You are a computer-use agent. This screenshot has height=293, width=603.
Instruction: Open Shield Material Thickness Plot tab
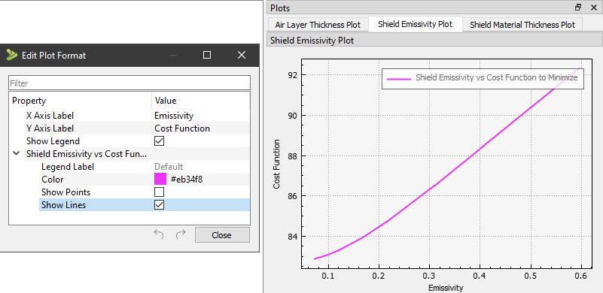[x=522, y=25]
